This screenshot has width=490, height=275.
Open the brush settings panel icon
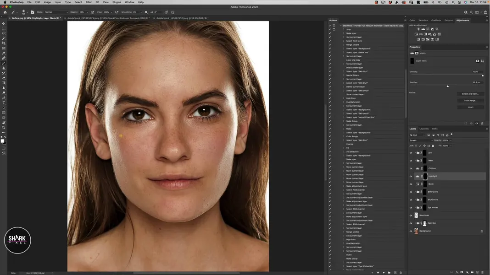click(x=32, y=12)
